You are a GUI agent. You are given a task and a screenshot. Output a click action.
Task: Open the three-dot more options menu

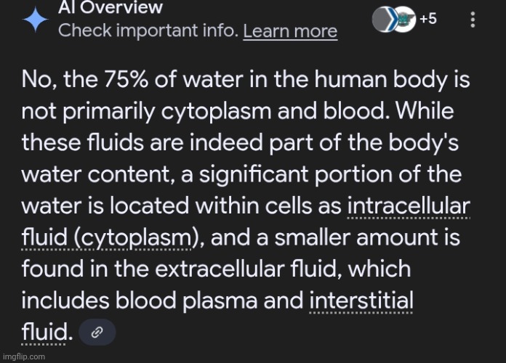coord(473,20)
